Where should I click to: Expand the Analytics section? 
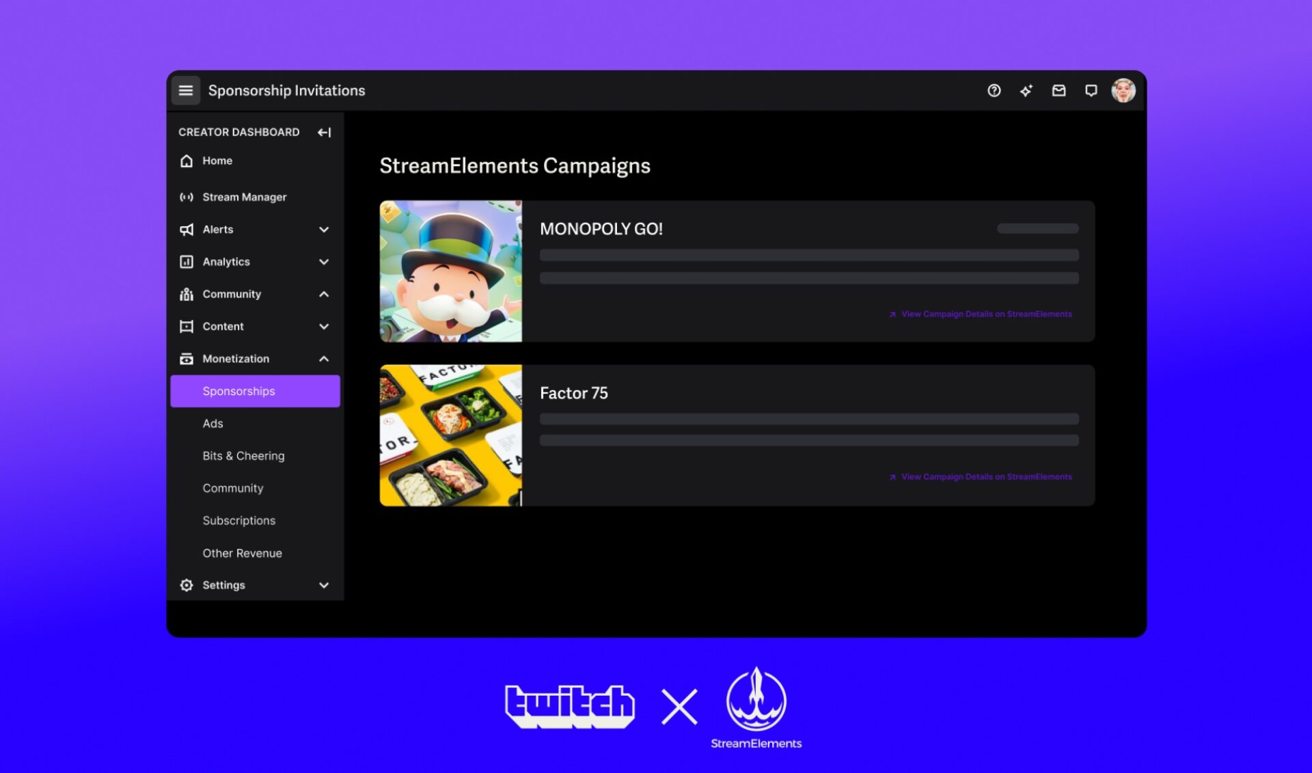click(324, 262)
